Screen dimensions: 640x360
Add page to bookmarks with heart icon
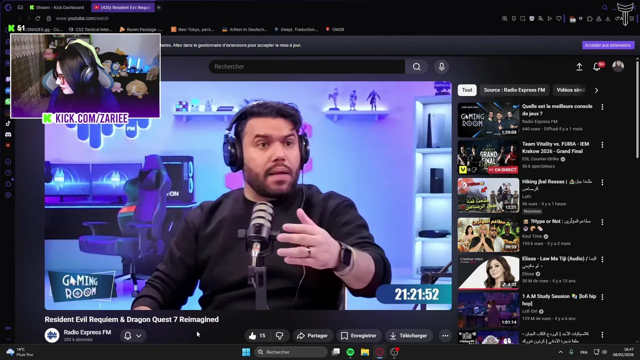[558, 18]
